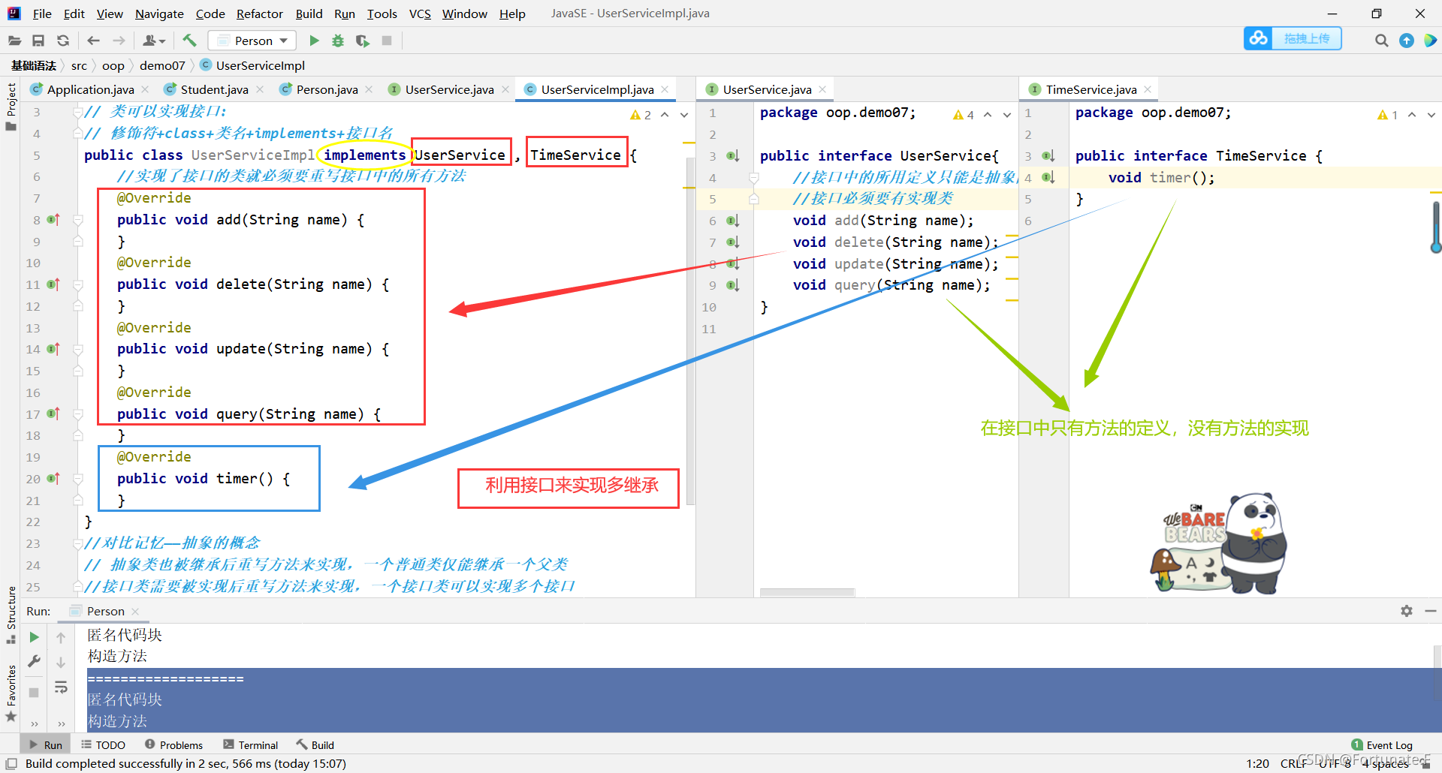Open Search Everywhere magnifier icon
Screen dimensions: 1442x773
pos(1381,41)
